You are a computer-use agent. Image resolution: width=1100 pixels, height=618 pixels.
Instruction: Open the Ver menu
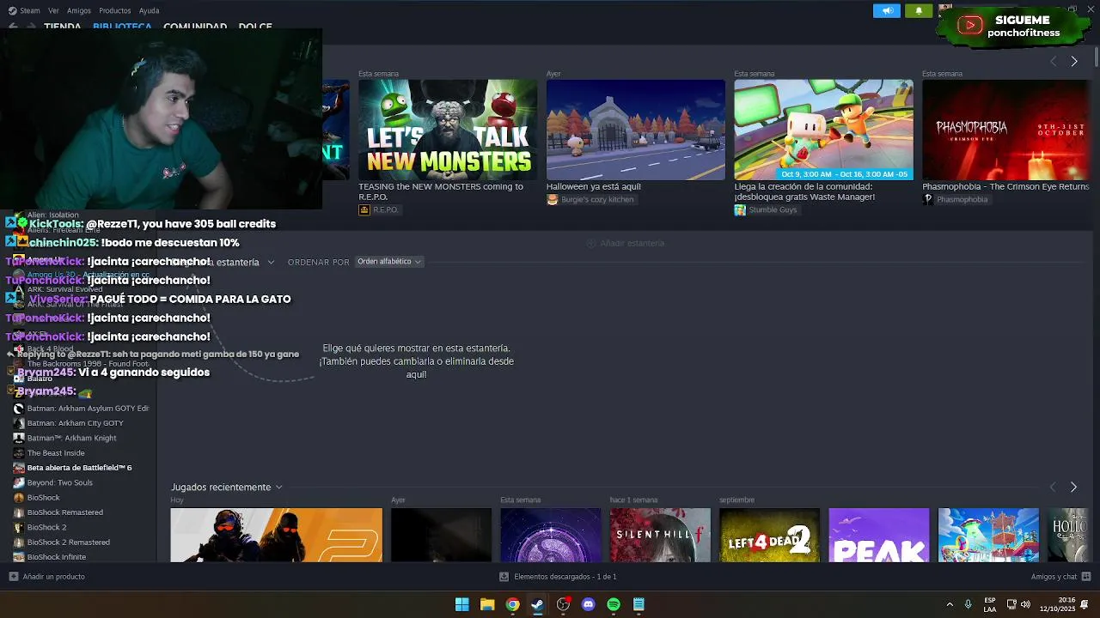click(x=53, y=10)
